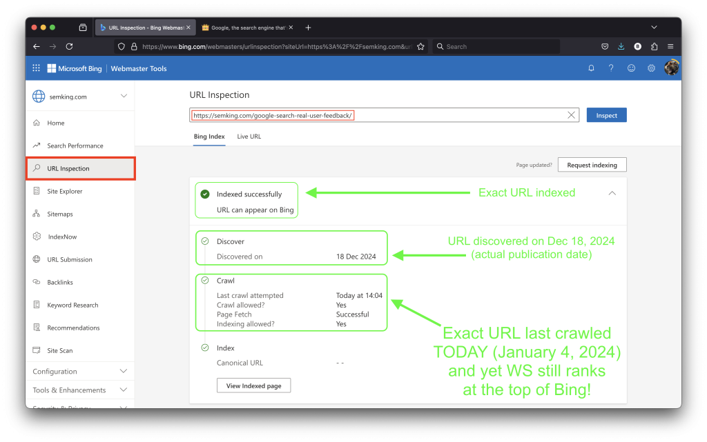The width and height of the screenshot is (707, 442).
Task: Switch to the Bing Index tab
Action: (209, 137)
